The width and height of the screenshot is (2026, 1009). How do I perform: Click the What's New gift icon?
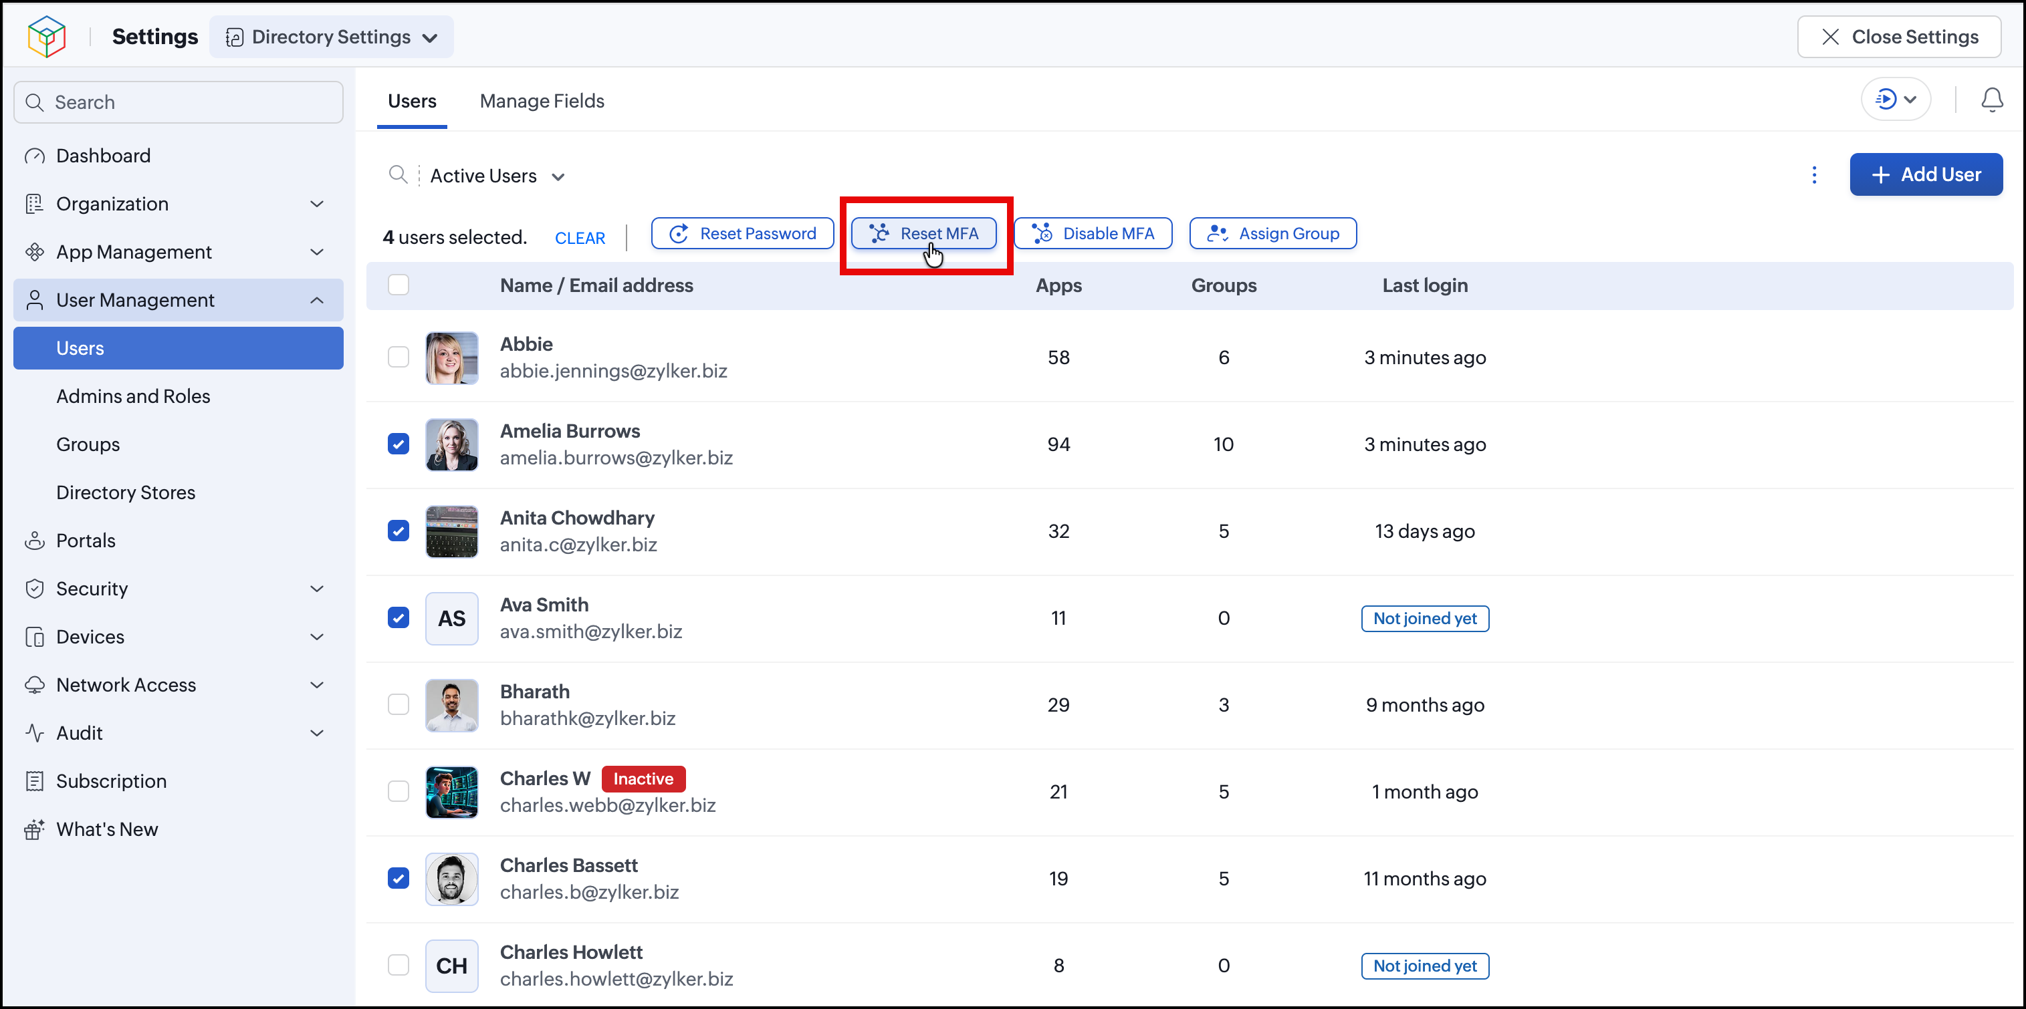point(35,829)
